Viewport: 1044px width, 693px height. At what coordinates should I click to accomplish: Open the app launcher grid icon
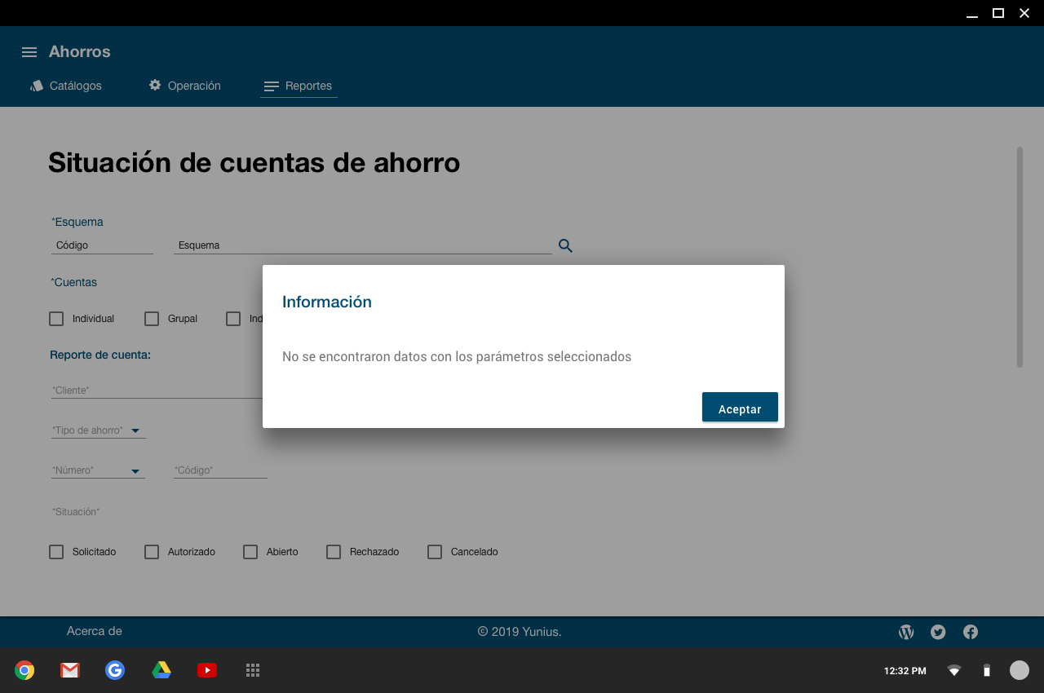(253, 670)
